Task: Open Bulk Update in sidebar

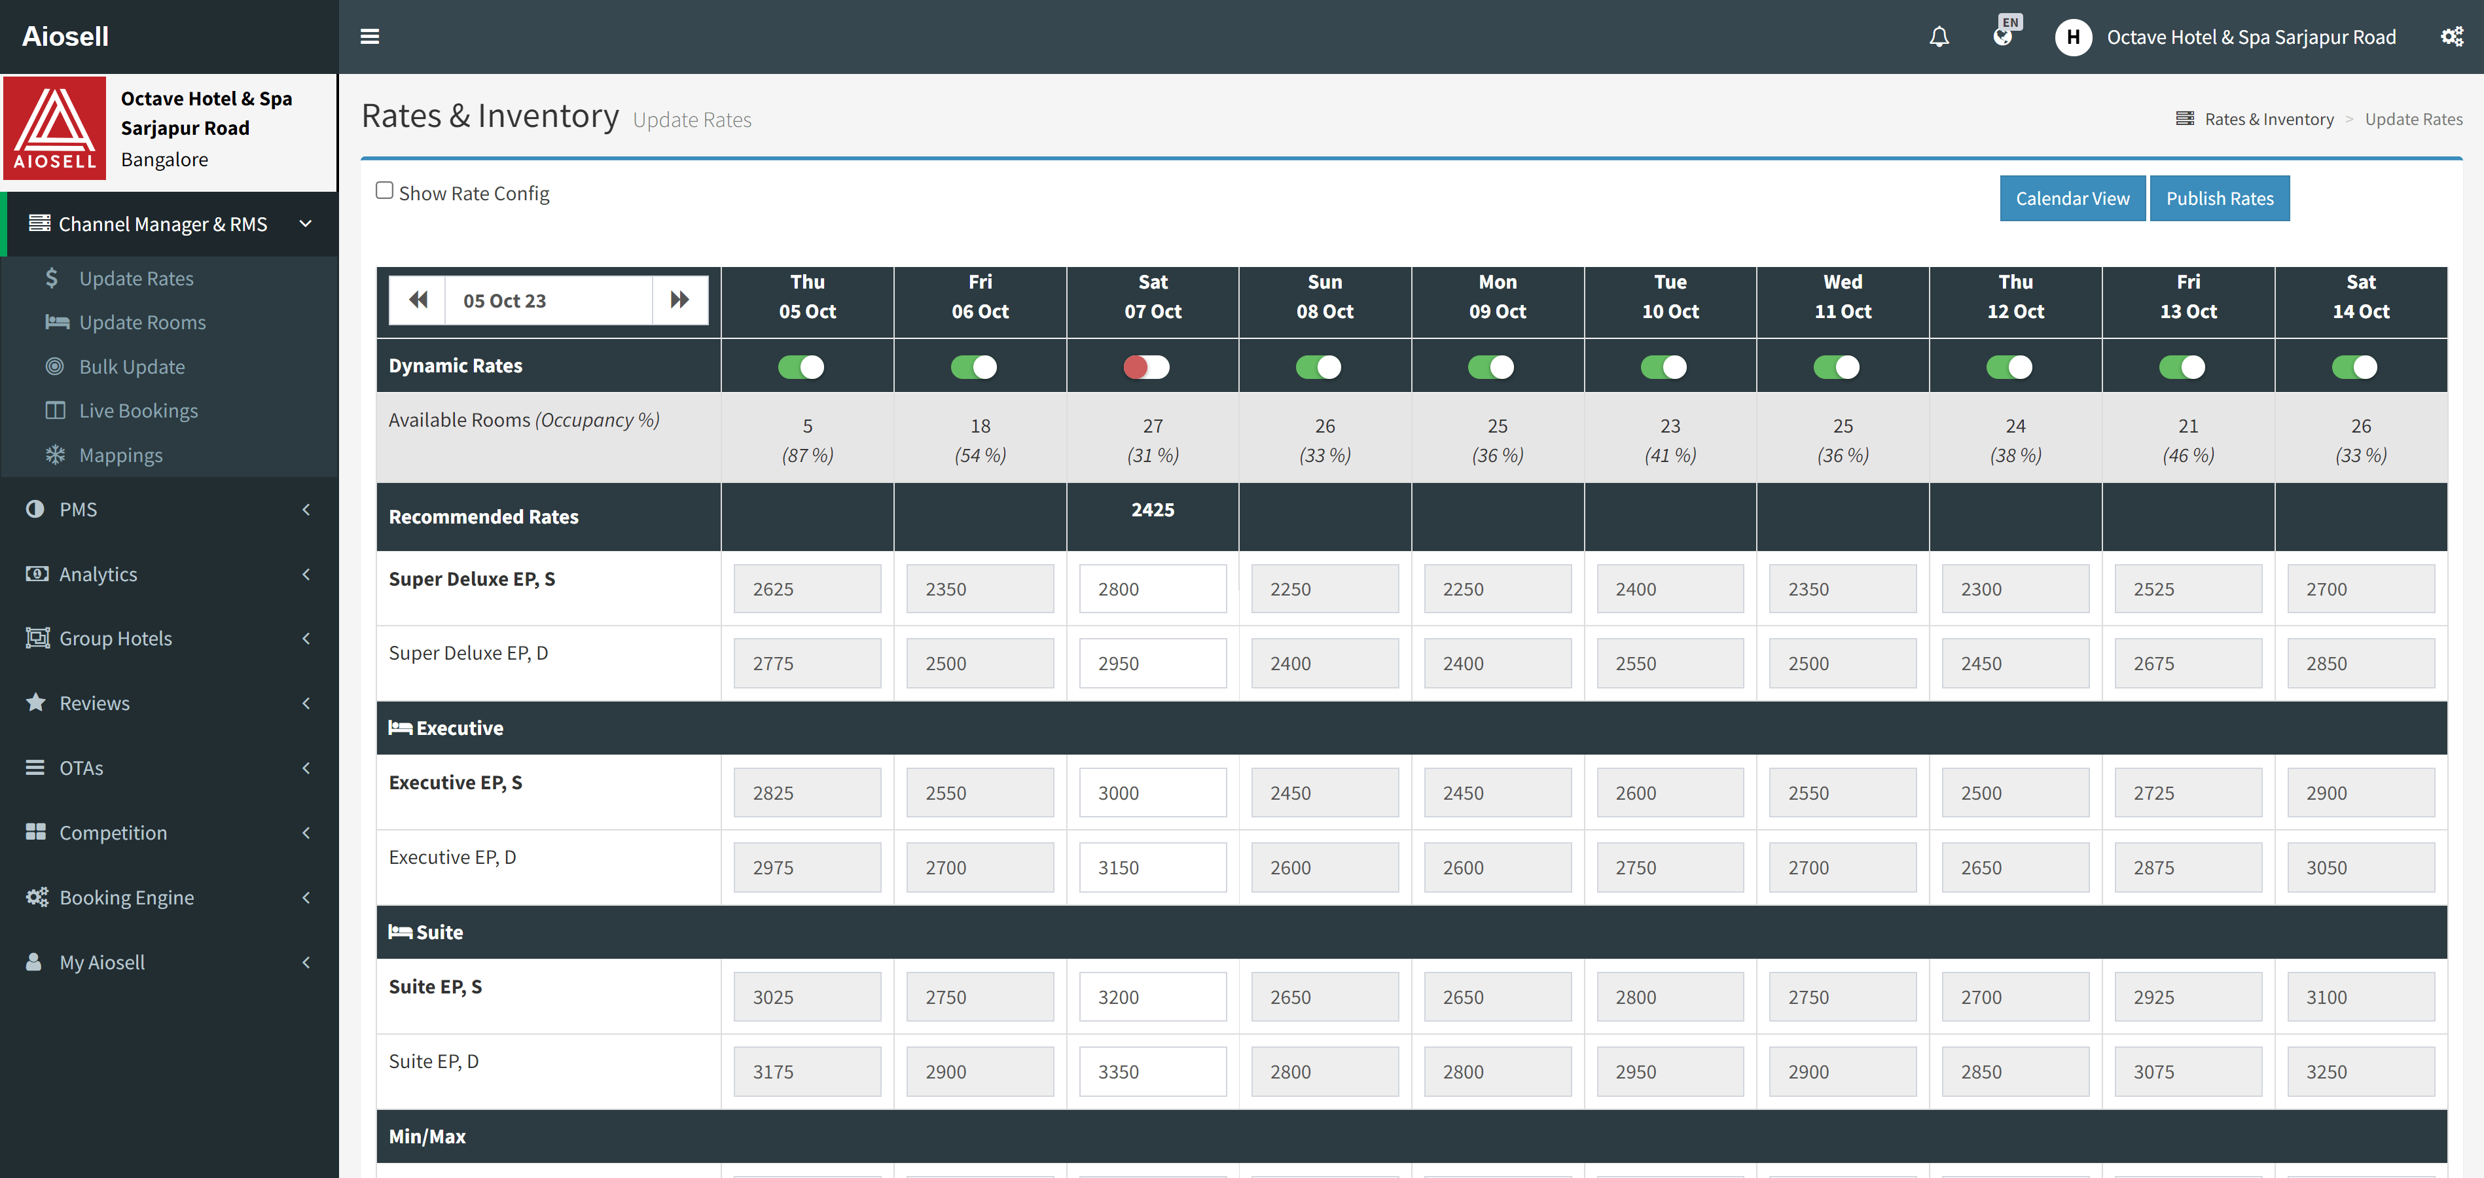Action: click(132, 366)
